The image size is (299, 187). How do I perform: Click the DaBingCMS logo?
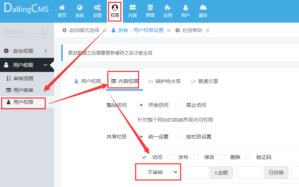click(x=26, y=8)
